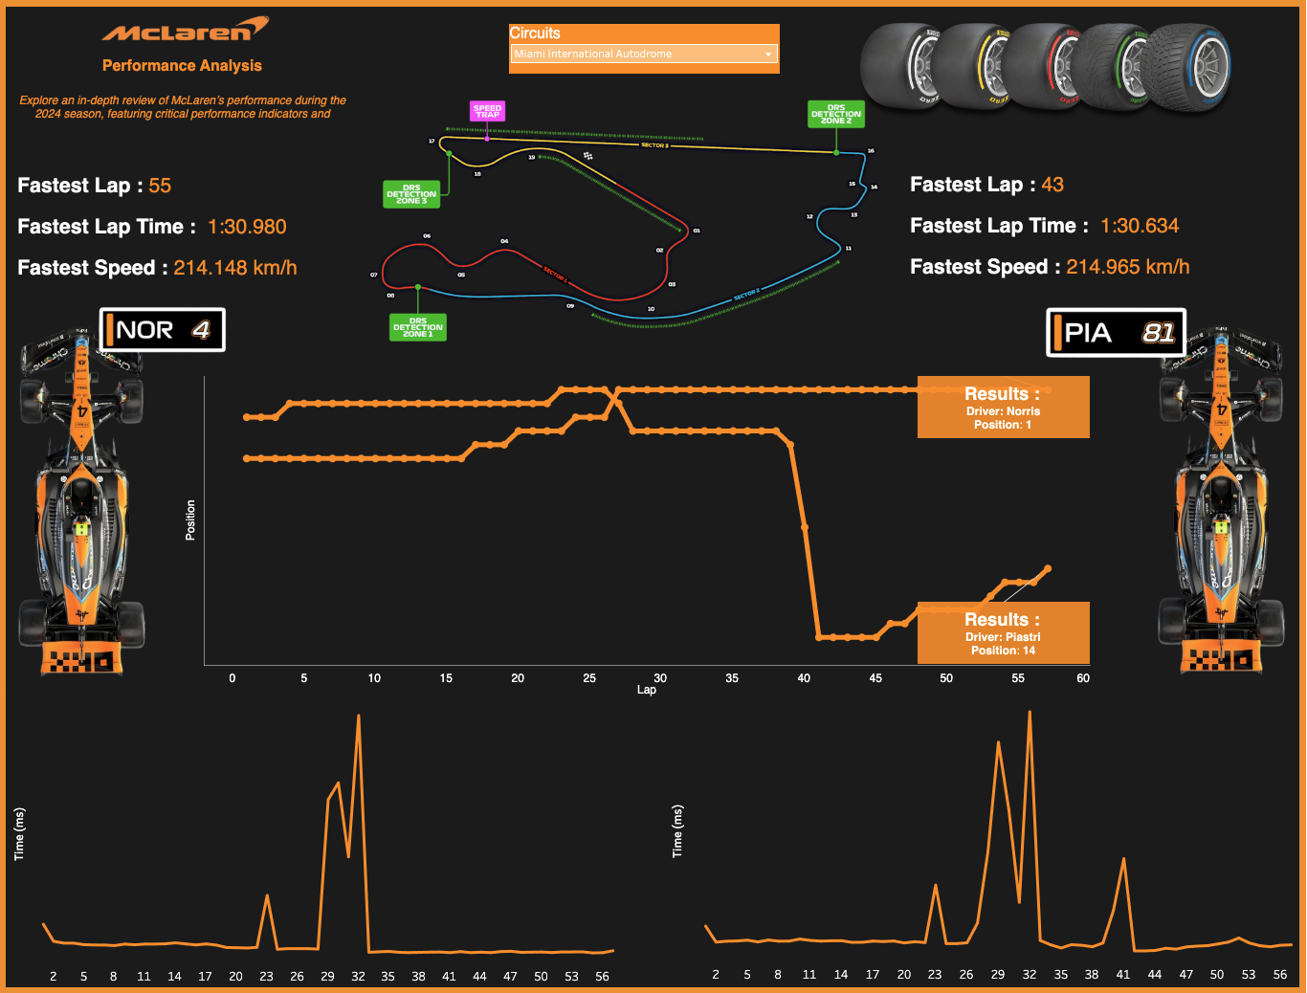Click the NOR 4 driver badge
1307x993 pixels.
click(x=163, y=330)
